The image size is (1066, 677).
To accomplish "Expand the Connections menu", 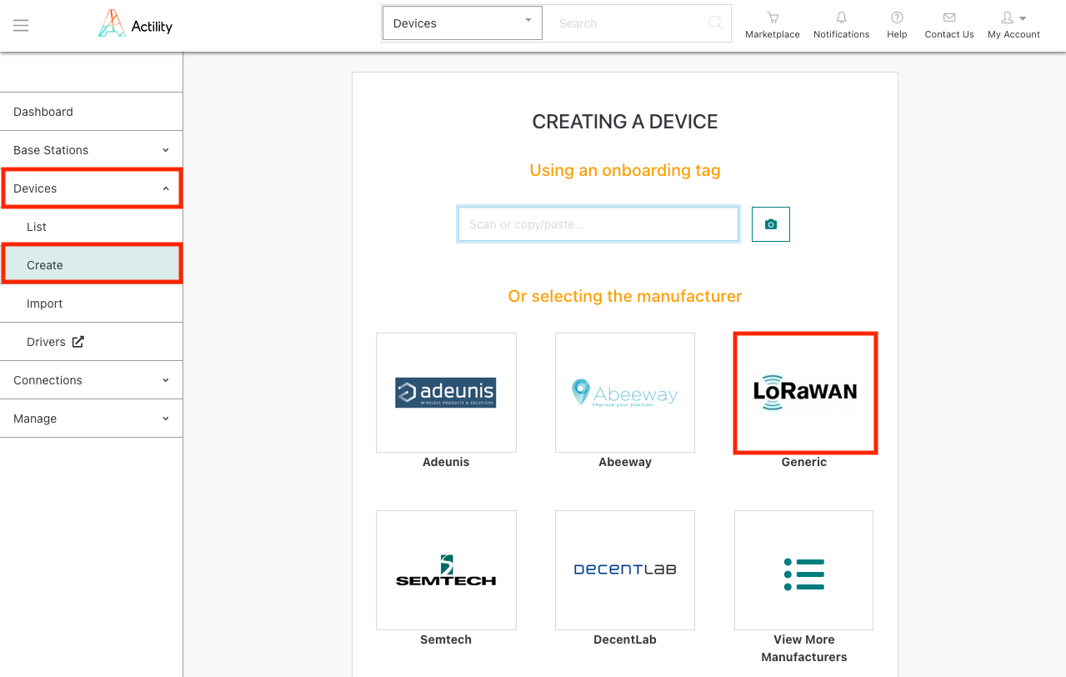I will pyautogui.click(x=92, y=380).
